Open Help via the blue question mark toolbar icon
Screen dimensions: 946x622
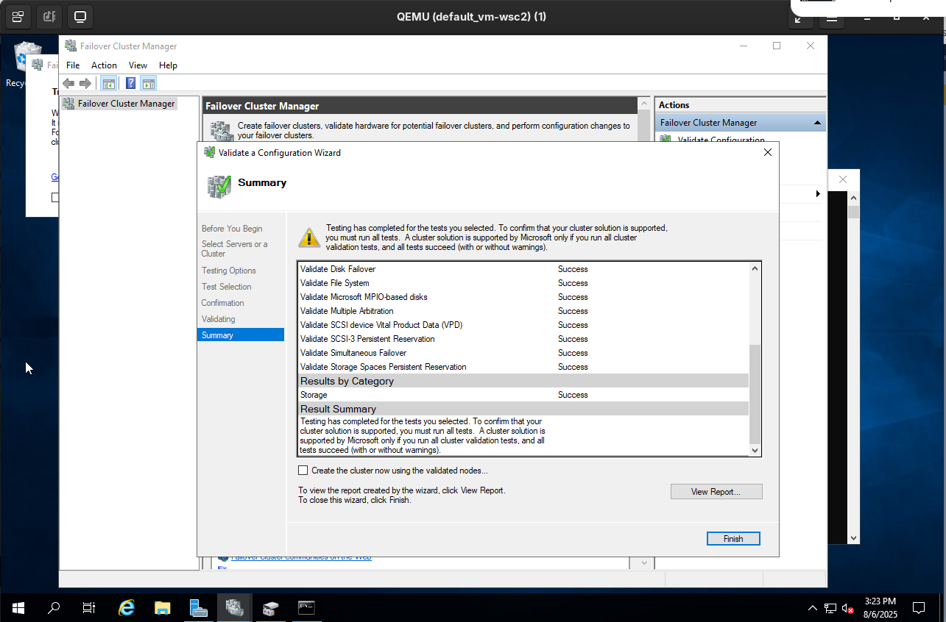tap(130, 83)
